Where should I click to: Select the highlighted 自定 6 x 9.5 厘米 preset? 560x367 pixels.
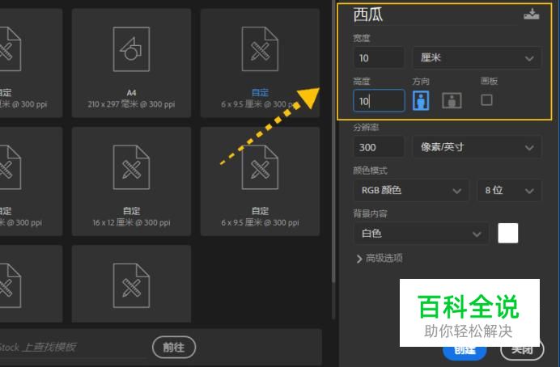click(x=260, y=63)
